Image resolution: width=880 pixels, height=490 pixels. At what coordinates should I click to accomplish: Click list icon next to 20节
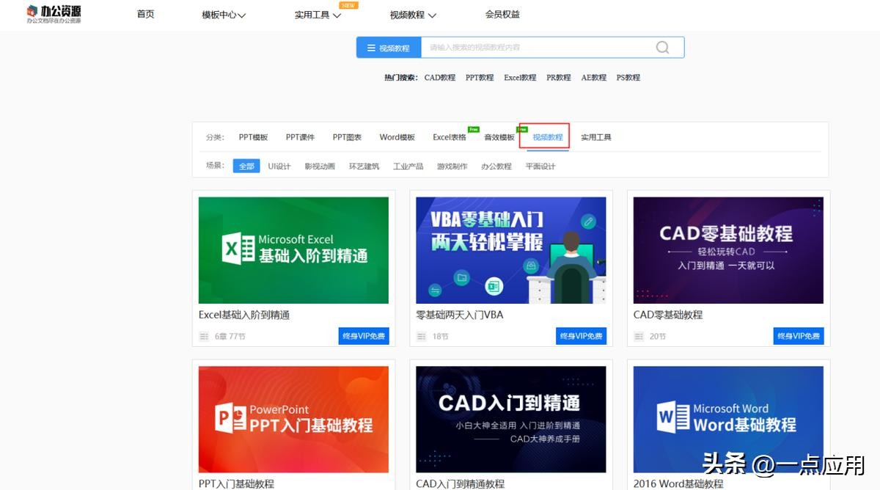639,337
